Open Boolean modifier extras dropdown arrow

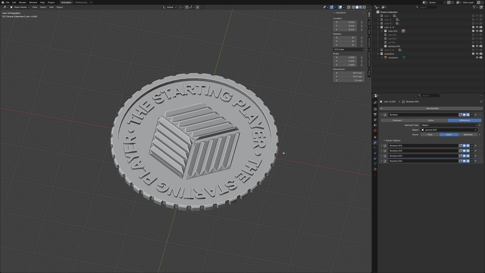472,115
